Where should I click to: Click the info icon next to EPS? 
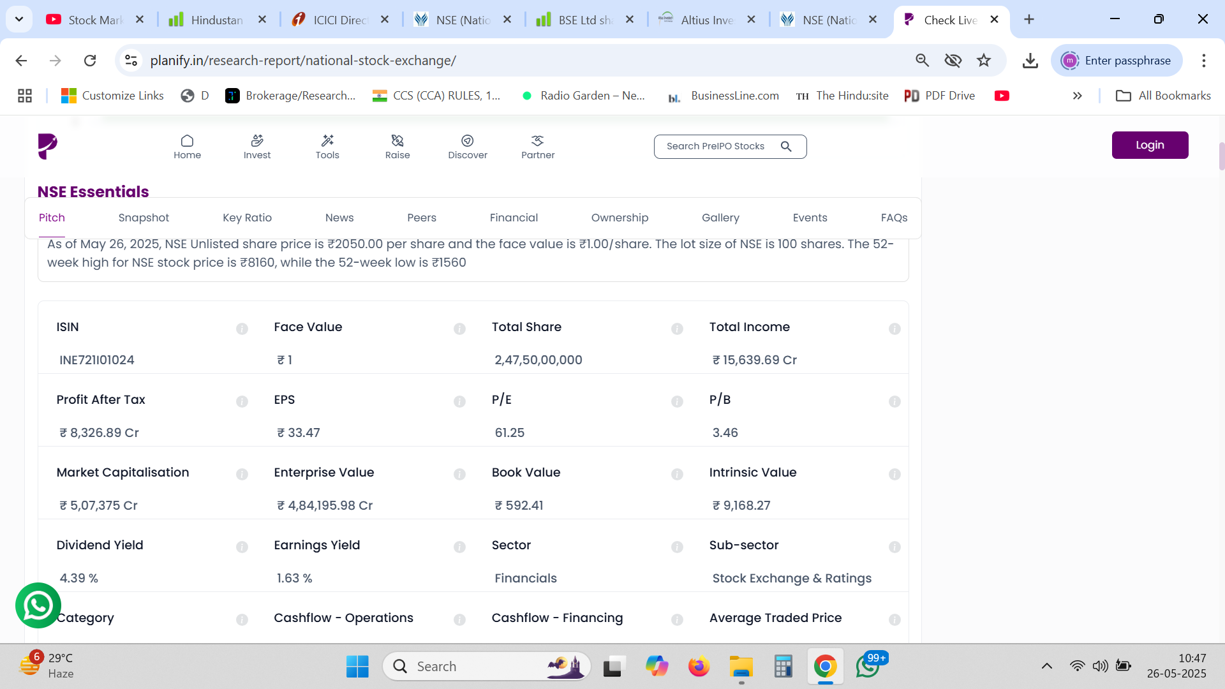[x=459, y=401]
